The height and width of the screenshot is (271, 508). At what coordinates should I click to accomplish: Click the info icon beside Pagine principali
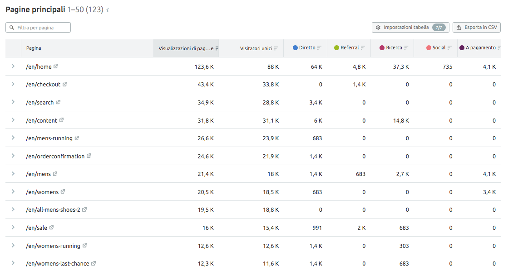tap(108, 10)
